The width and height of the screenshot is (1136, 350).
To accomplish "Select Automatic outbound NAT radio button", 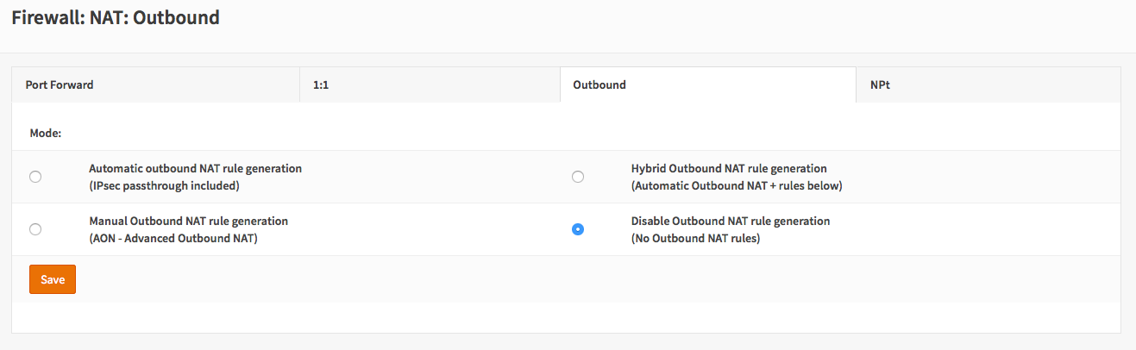I will [x=35, y=177].
